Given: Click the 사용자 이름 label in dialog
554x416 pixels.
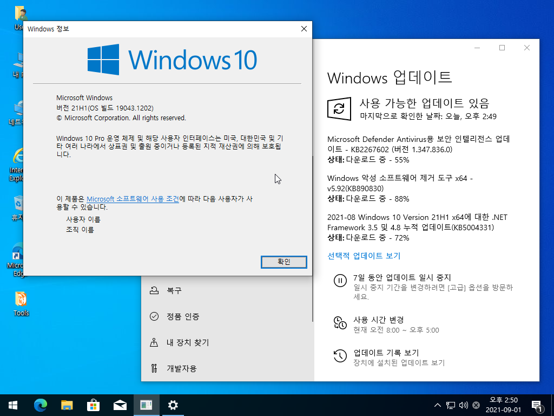Looking at the screenshot, I should tap(83, 219).
